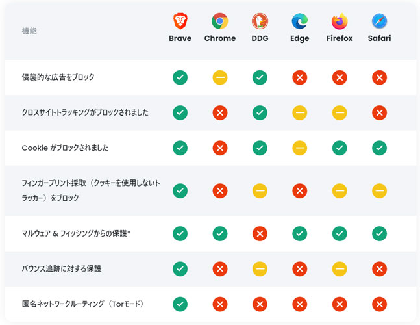The height and width of the screenshot is (325, 420).
Task: Select the Safari compass icon
Action: point(379,21)
